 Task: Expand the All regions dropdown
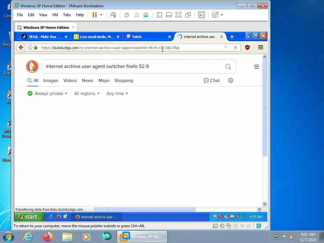tap(87, 93)
